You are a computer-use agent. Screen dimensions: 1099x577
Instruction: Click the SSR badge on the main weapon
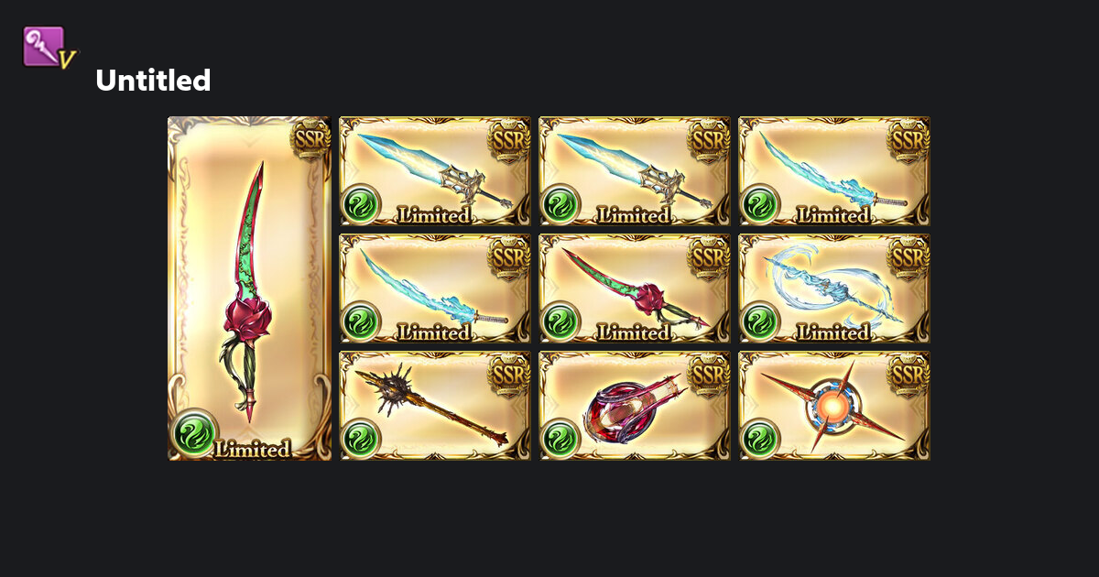click(310, 139)
